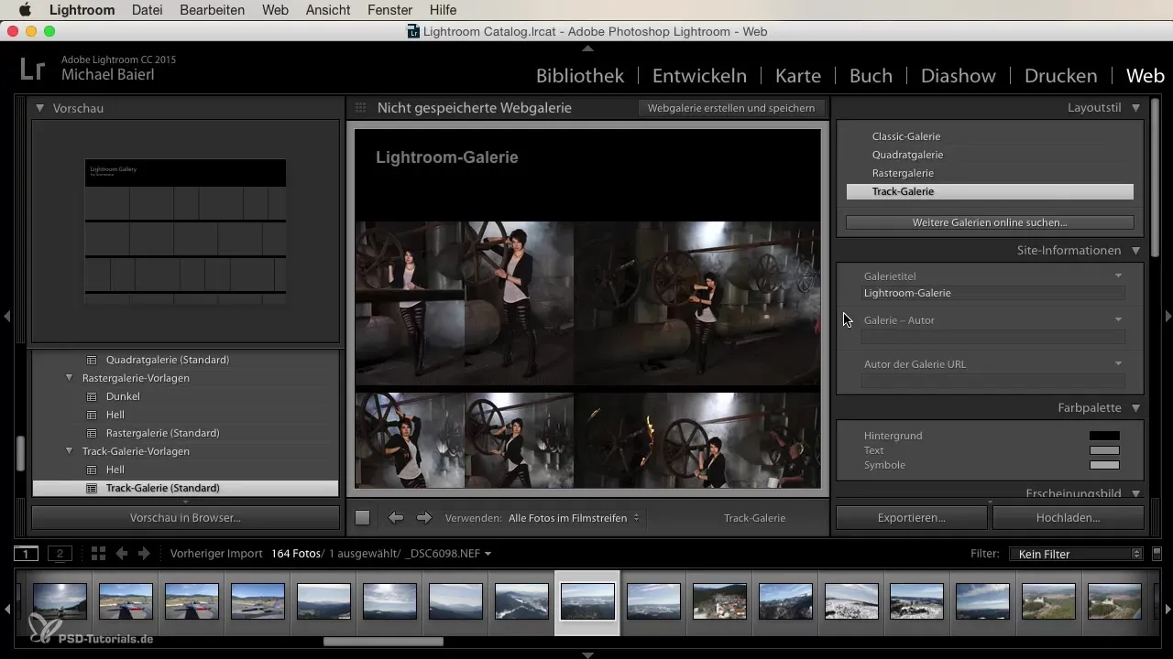Open the Symbole color swatch

pyautogui.click(x=1104, y=465)
